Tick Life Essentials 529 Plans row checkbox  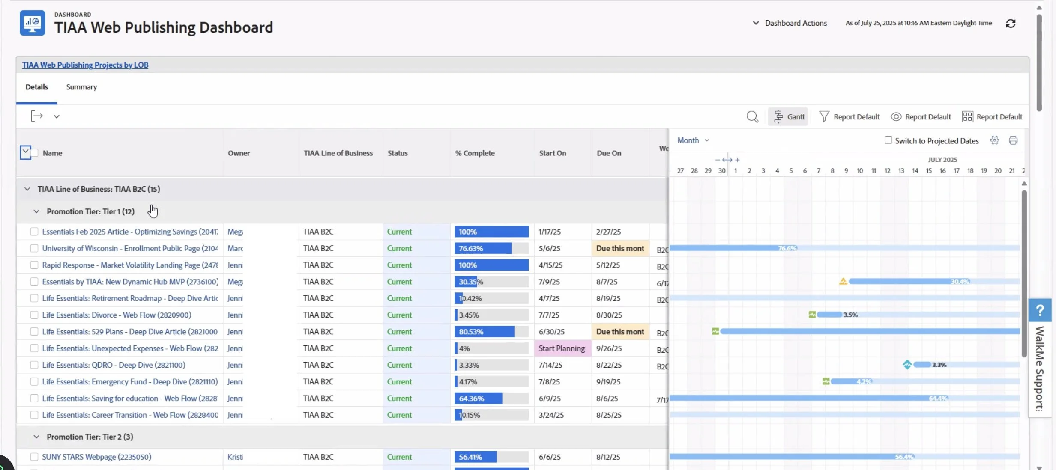pos(34,332)
